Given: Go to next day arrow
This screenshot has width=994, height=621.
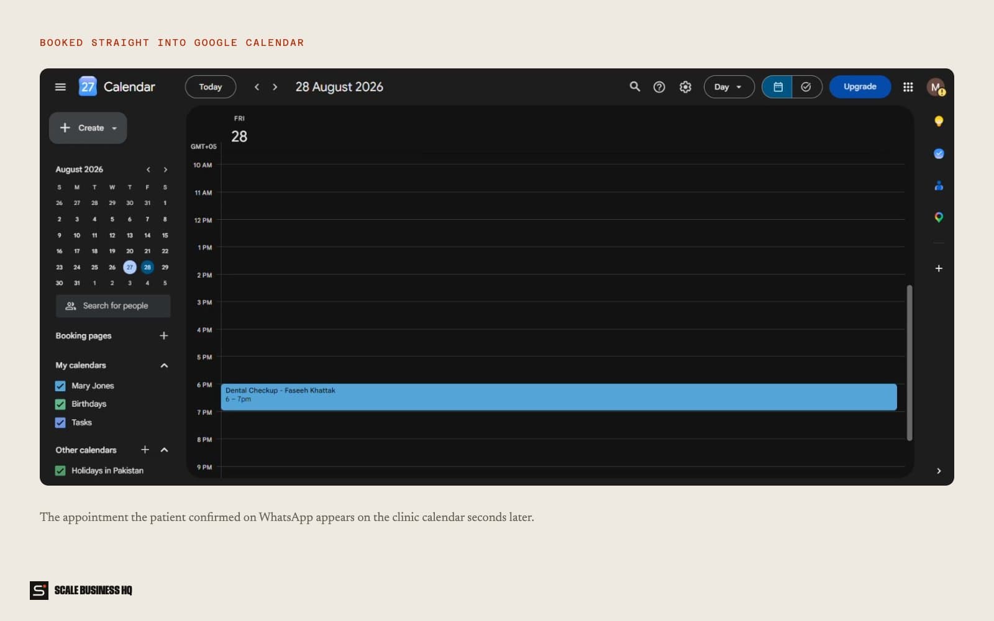Looking at the screenshot, I should (275, 87).
